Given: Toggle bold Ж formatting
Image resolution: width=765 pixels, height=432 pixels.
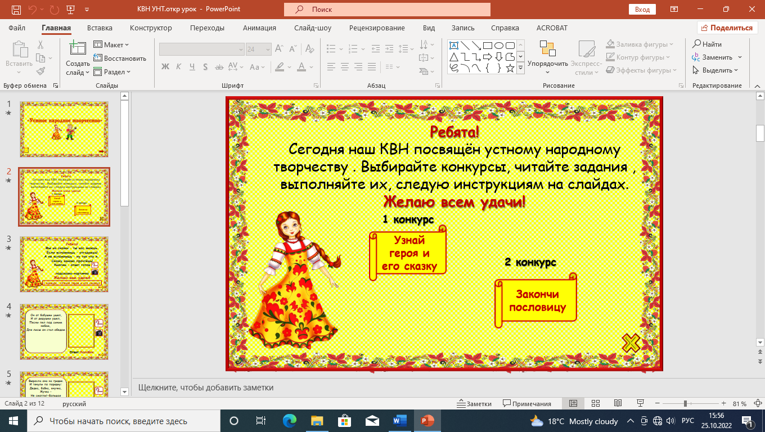Looking at the screenshot, I should pos(165,67).
